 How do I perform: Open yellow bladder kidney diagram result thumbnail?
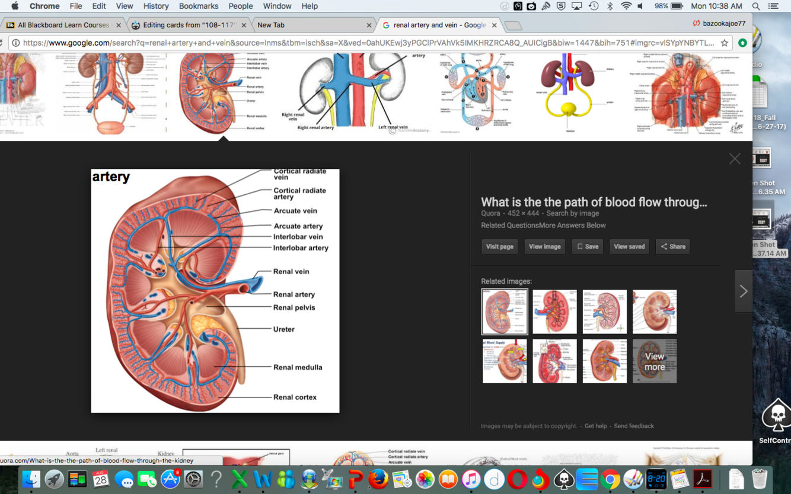click(x=569, y=93)
